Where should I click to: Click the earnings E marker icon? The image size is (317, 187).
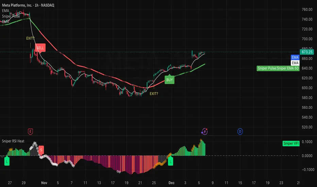pos(30,132)
